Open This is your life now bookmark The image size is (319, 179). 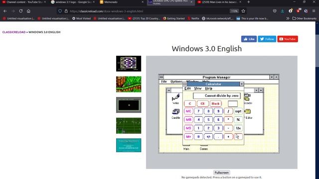click(x=252, y=18)
